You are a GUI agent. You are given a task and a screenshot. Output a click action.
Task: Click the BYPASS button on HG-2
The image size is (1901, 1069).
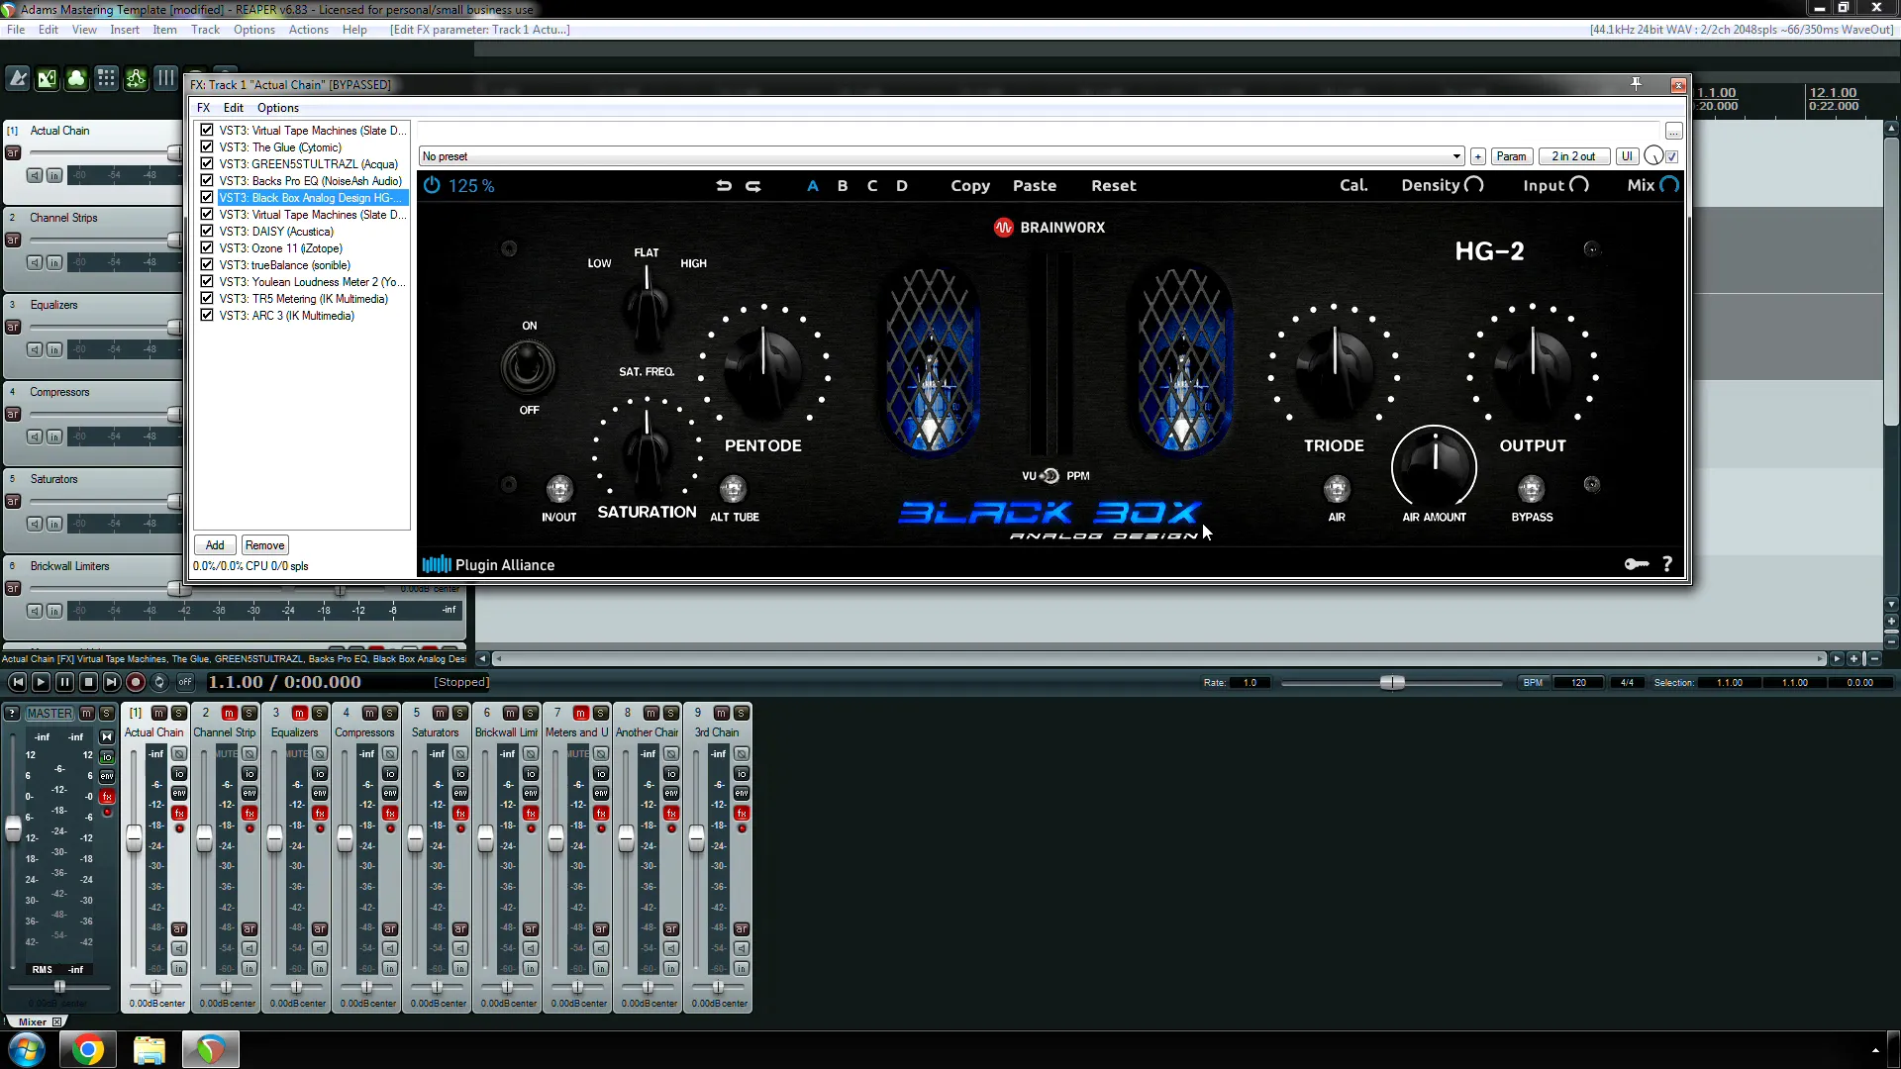(x=1532, y=487)
